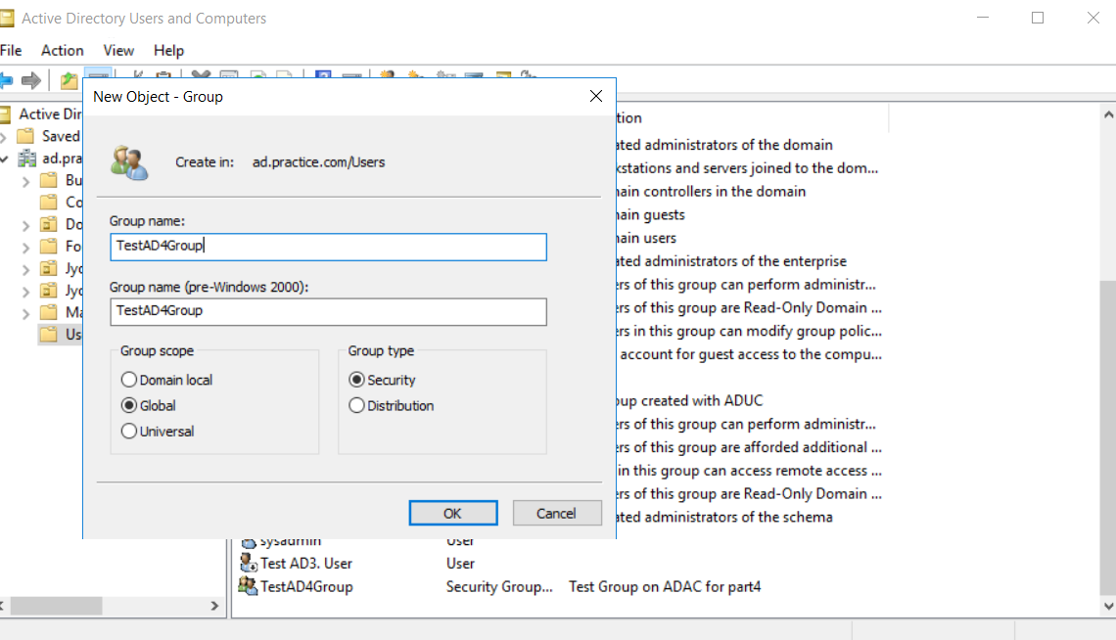Click the Bu folder icon in tree
The height and width of the screenshot is (640, 1116).
(48, 180)
